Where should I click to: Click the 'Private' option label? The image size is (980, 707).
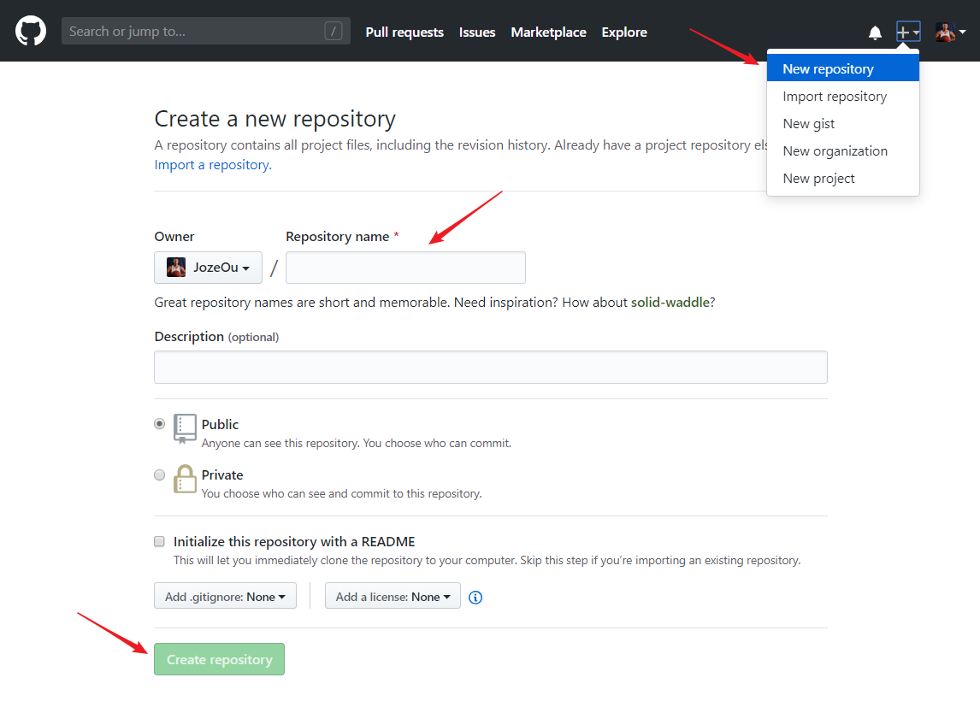(x=221, y=474)
